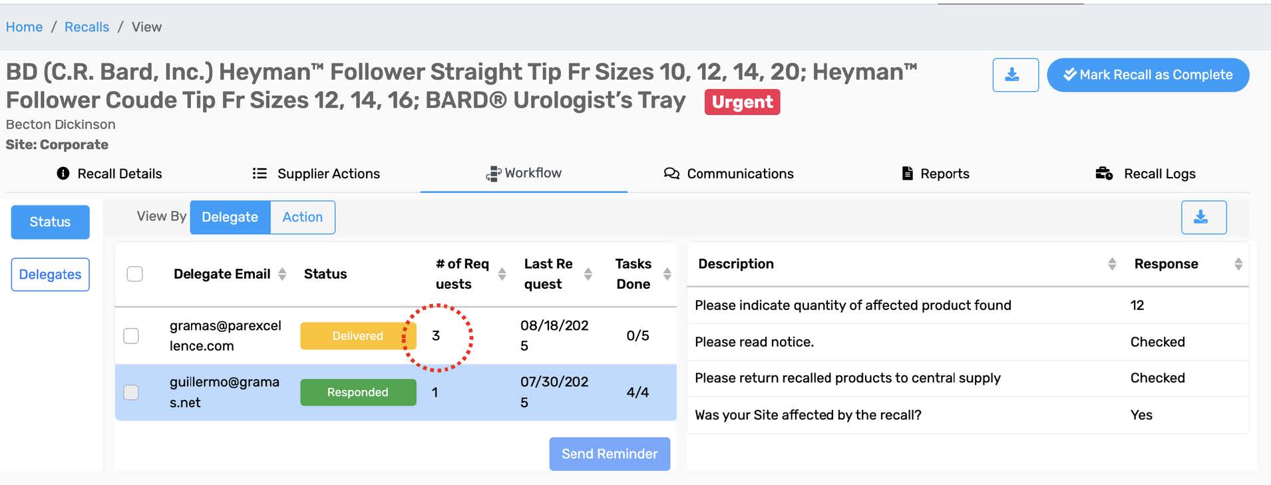Image resolution: width=1271 pixels, height=485 pixels.
Task: Click the Supplier Actions list icon
Action: (260, 173)
